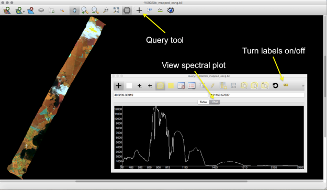Click the blue eye icon in main toolbar
Image resolution: width=327 pixels, height=190 pixels.
[x=171, y=10]
